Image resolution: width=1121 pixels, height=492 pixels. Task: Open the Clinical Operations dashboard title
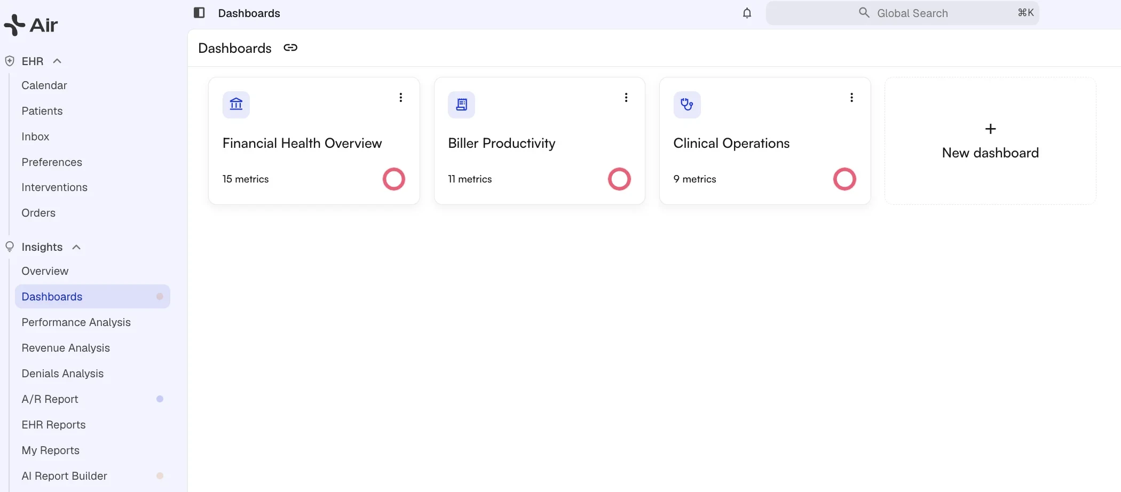(x=731, y=143)
